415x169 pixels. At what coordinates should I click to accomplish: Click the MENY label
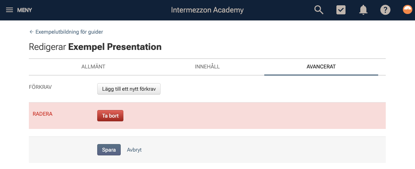tap(25, 10)
